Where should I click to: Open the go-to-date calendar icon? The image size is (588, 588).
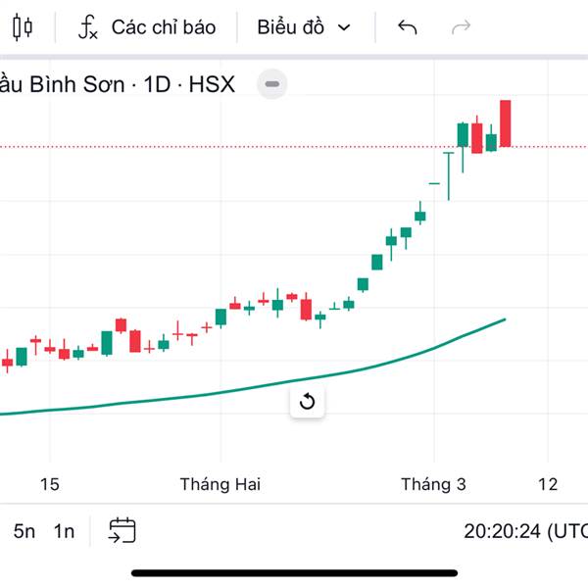click(x=122, y=531)
